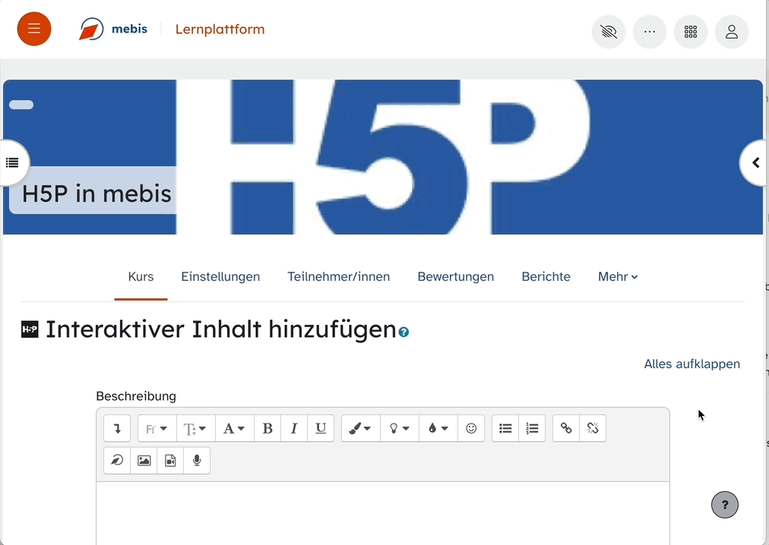Viewport: 769px width, 545px height.
Task: Open the user profile icon
Action: pos(732,33)
